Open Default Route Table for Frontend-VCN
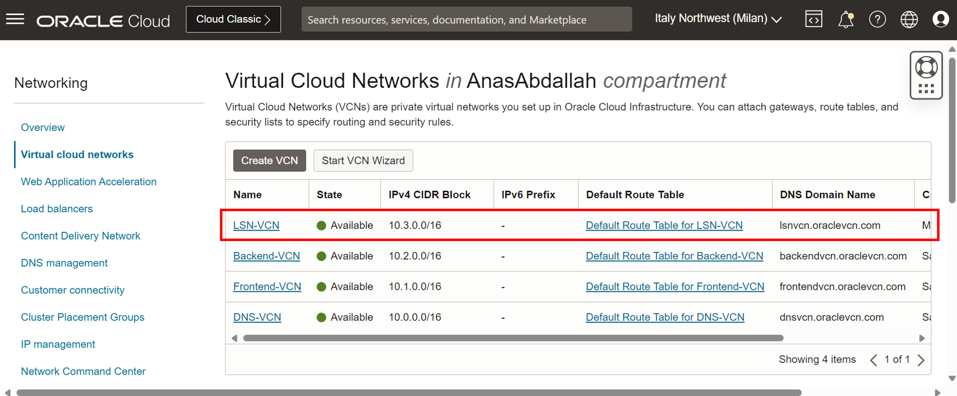 [675, 286]
